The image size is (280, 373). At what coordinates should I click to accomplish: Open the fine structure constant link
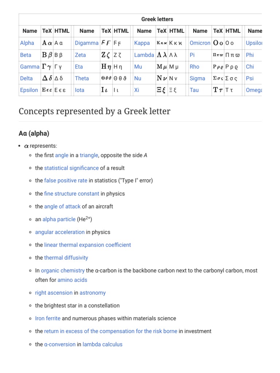[71, 194]
